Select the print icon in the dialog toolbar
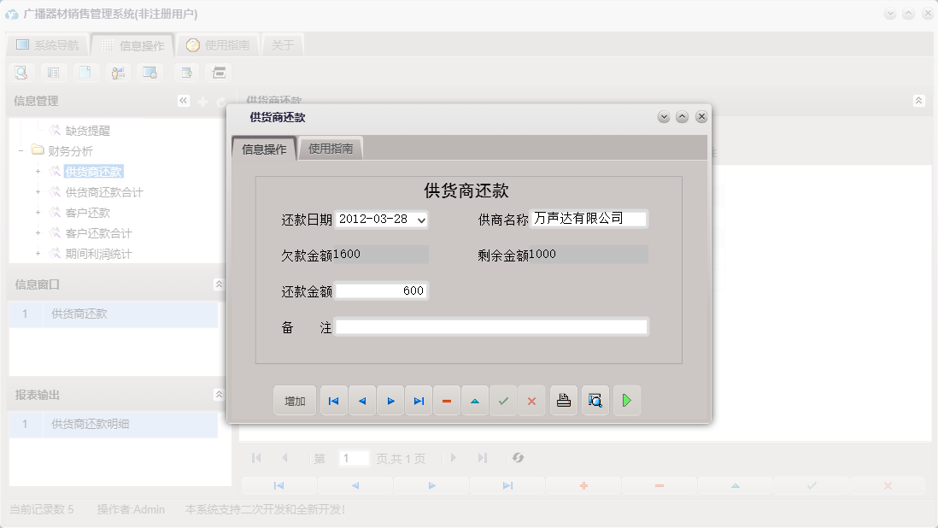The height and width of the screenshot is (528, 938). pyautogui.click(x=563, y=400)
